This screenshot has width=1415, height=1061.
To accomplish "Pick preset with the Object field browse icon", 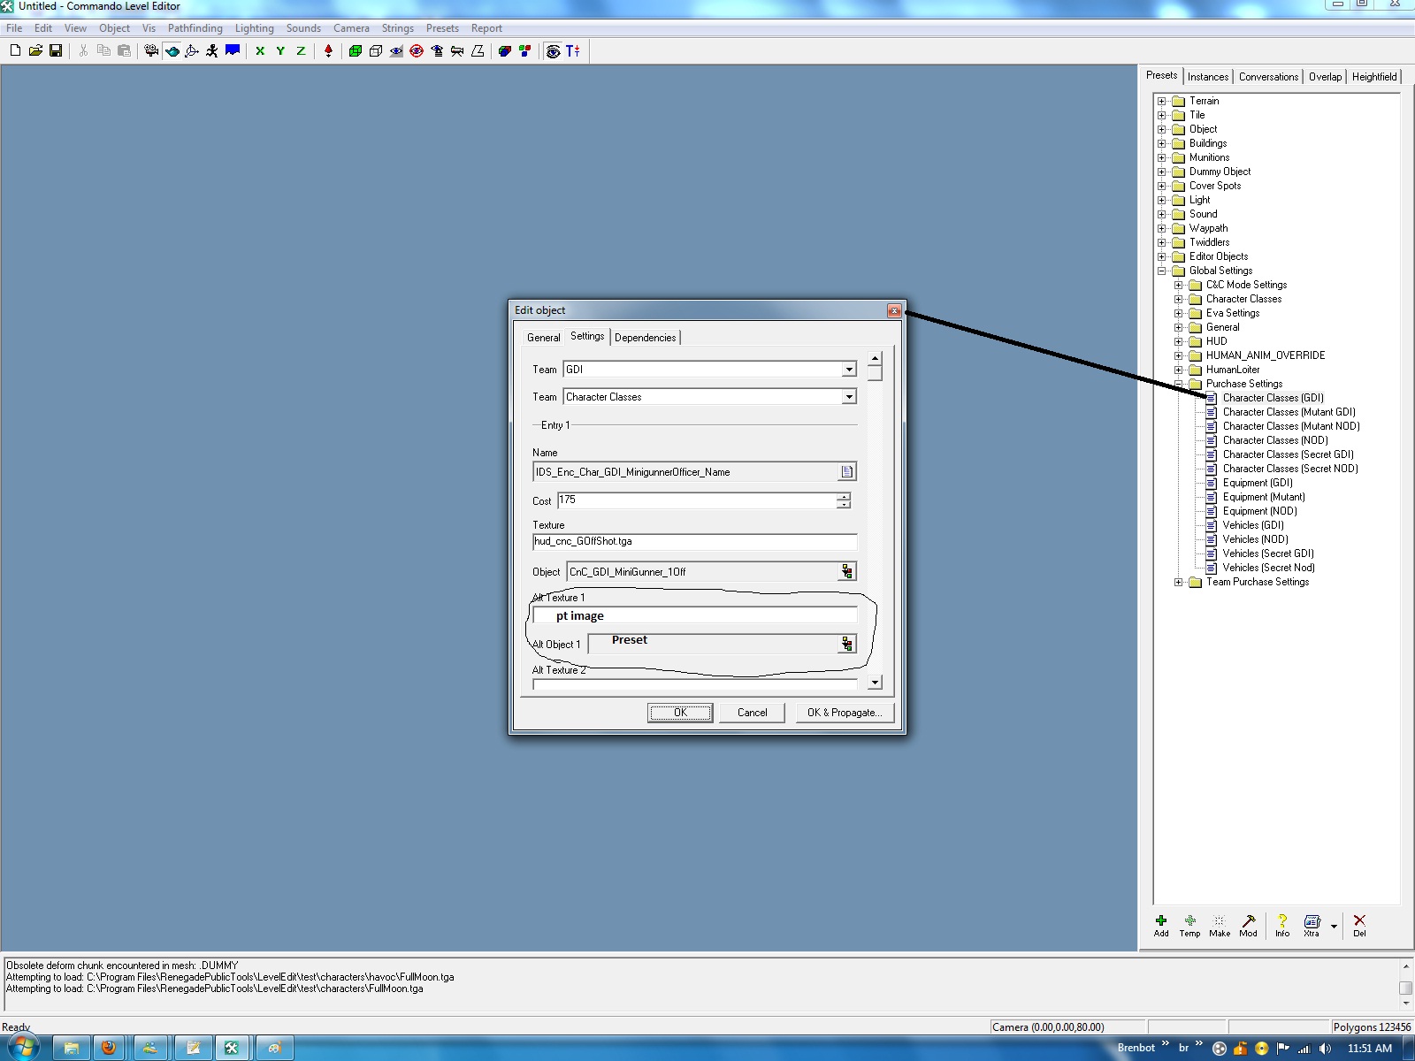I will pyautogui.click(x=846, y=572).
